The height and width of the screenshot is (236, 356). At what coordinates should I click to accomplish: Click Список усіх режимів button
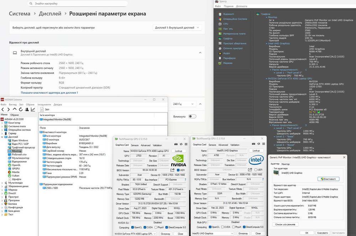point(285,224)
